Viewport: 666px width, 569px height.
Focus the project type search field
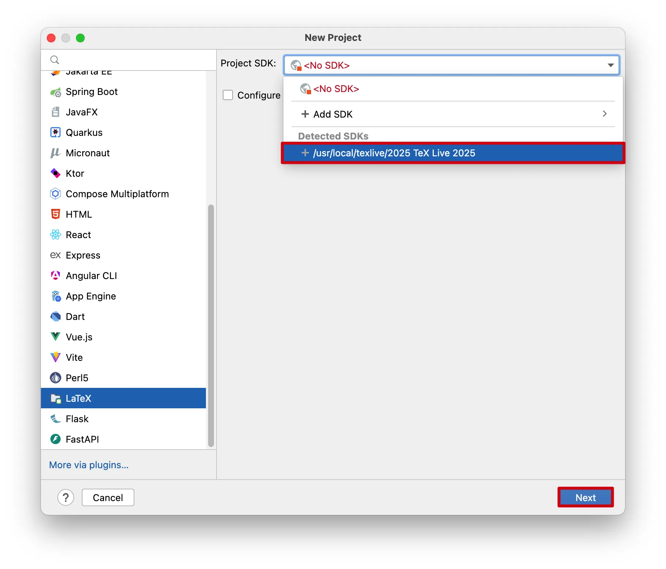[129, 60]
